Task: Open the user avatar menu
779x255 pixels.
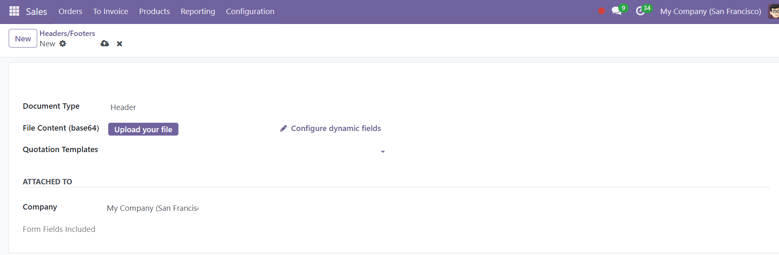Action: click(x=774, y=11)
